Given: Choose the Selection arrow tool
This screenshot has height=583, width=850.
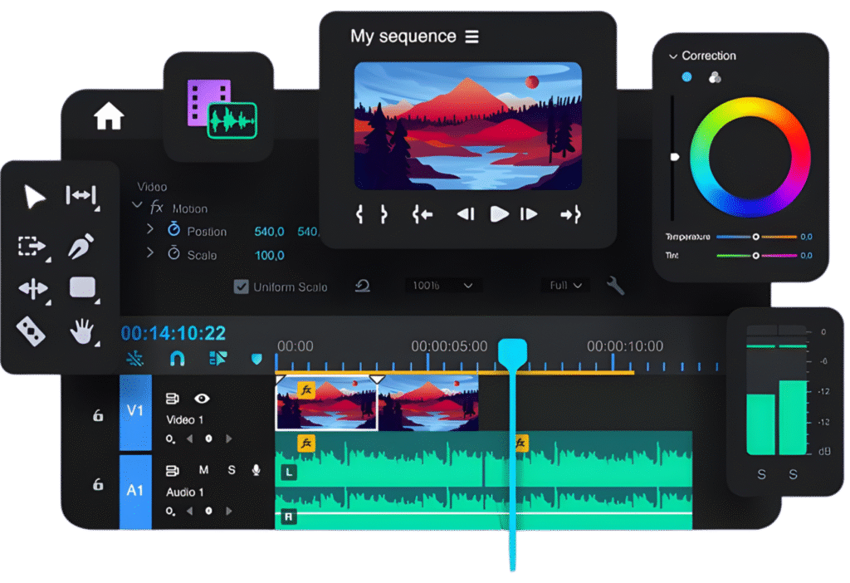Looking at the screenshot, I should coord(33,197).
